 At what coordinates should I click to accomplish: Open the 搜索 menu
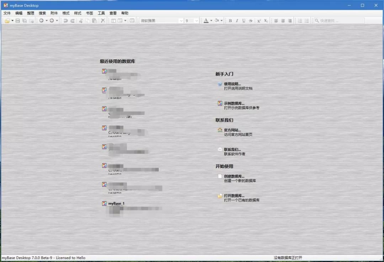[42, 13]
